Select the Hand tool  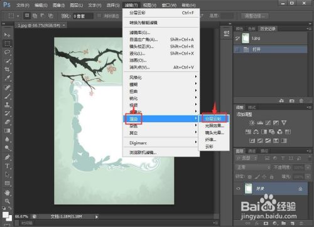[8, 193]
